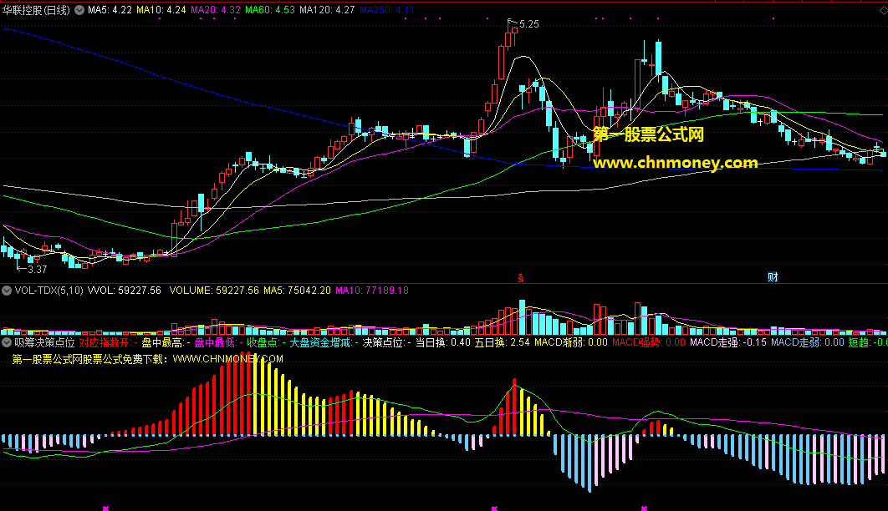Click the 3.37 low price annotation
Image resolution: width=888 pixels, height=511 pixels.
[37, 269]
